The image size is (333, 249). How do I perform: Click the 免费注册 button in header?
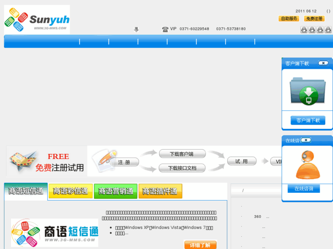coord(314,19)
